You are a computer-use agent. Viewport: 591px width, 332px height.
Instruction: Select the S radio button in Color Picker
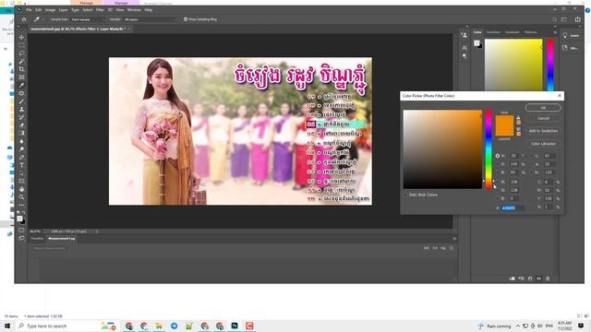point(498,164)
